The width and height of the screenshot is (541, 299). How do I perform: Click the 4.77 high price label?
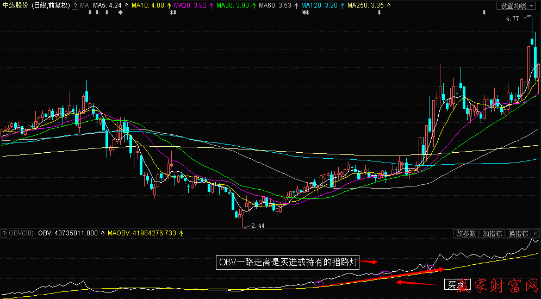pos(512,18)
